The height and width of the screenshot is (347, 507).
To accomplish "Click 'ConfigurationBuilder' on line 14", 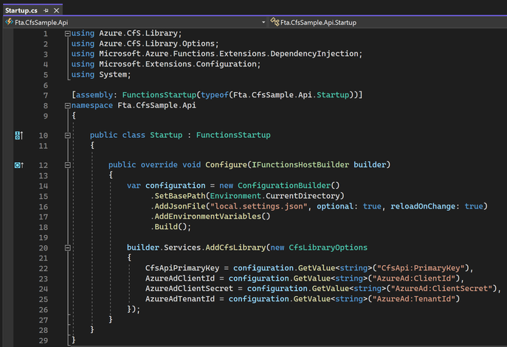I will (x=284, y=185).
